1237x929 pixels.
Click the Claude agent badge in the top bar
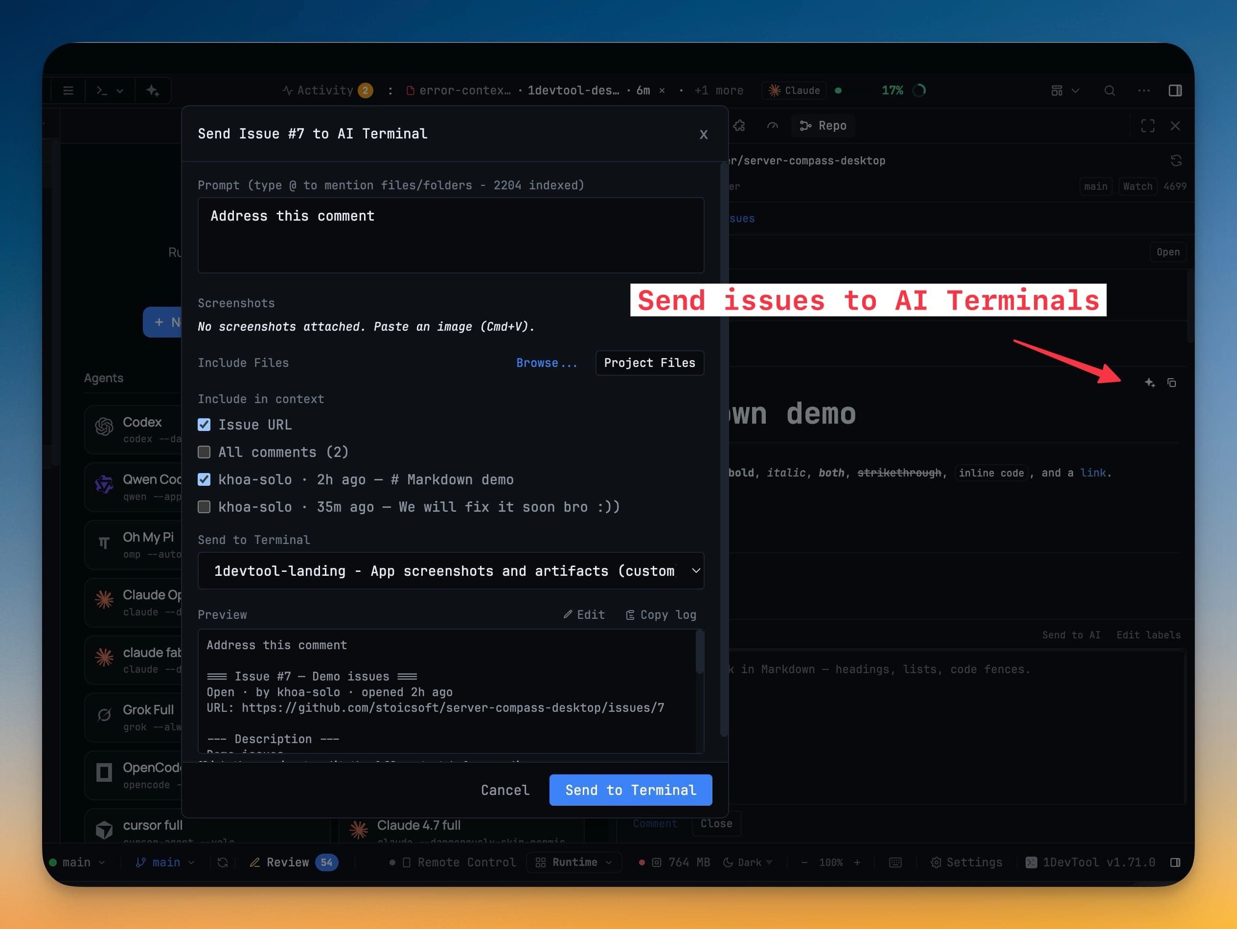794,91
